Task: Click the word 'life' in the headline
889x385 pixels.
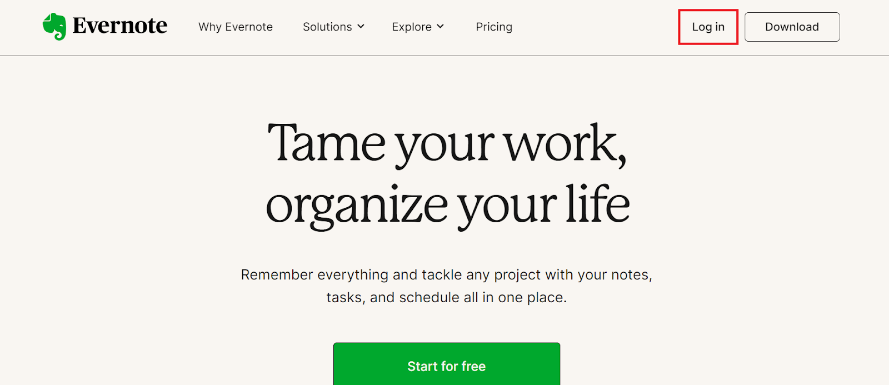Action: [597, 203]
